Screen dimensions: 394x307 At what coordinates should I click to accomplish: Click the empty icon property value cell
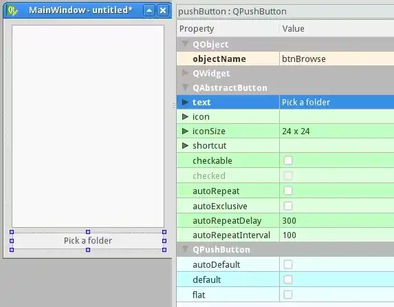pos(337,116)
